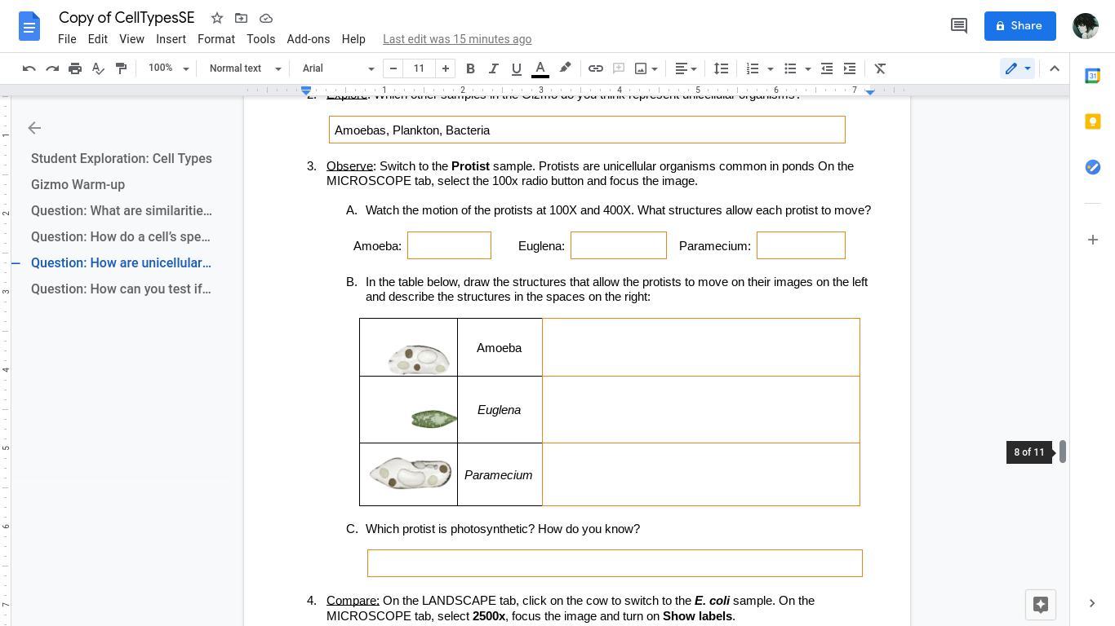Click the Insert link icon

click(596, 68)
